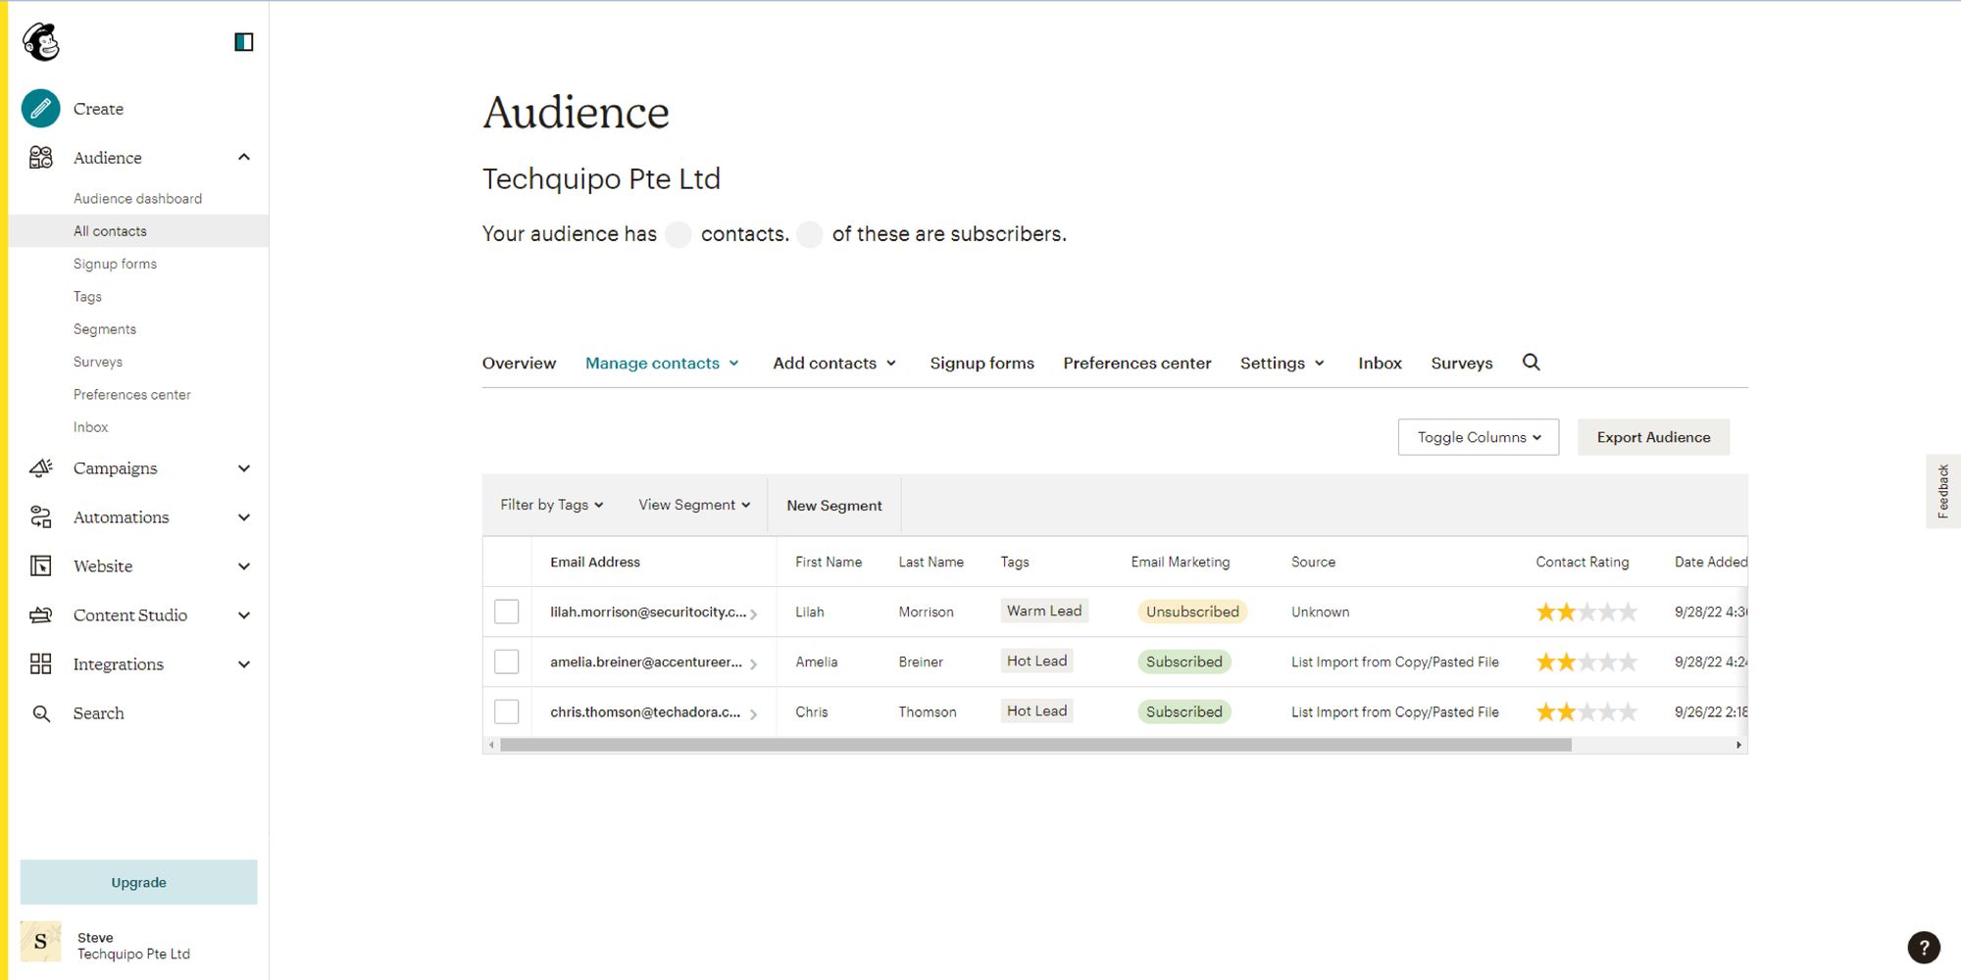Expand the View Segment dropdown

coord(693,504)
